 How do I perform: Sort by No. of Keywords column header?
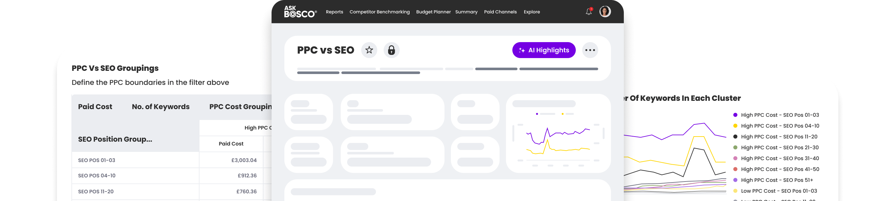click(160, 107)
